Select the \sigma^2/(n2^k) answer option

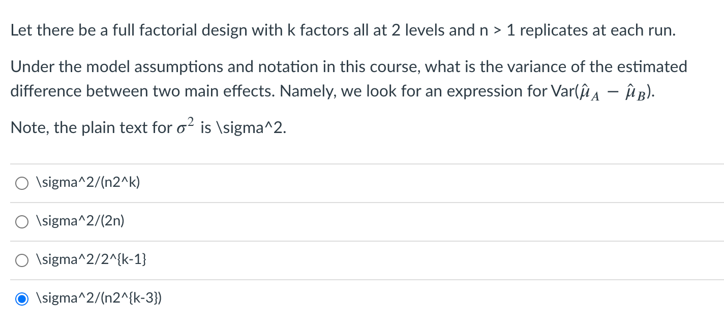pos(22,183)
